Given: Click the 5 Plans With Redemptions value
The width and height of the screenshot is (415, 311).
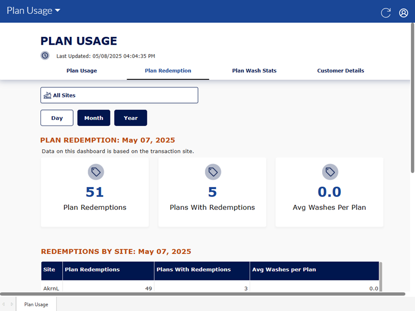Looking at the screenshot, I should pyautogui.click(x=213, y=192).
